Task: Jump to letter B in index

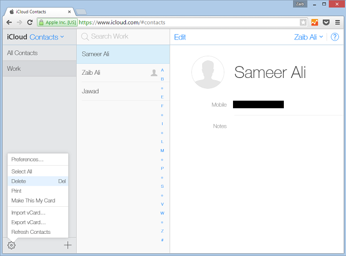Action: point(162,79)
